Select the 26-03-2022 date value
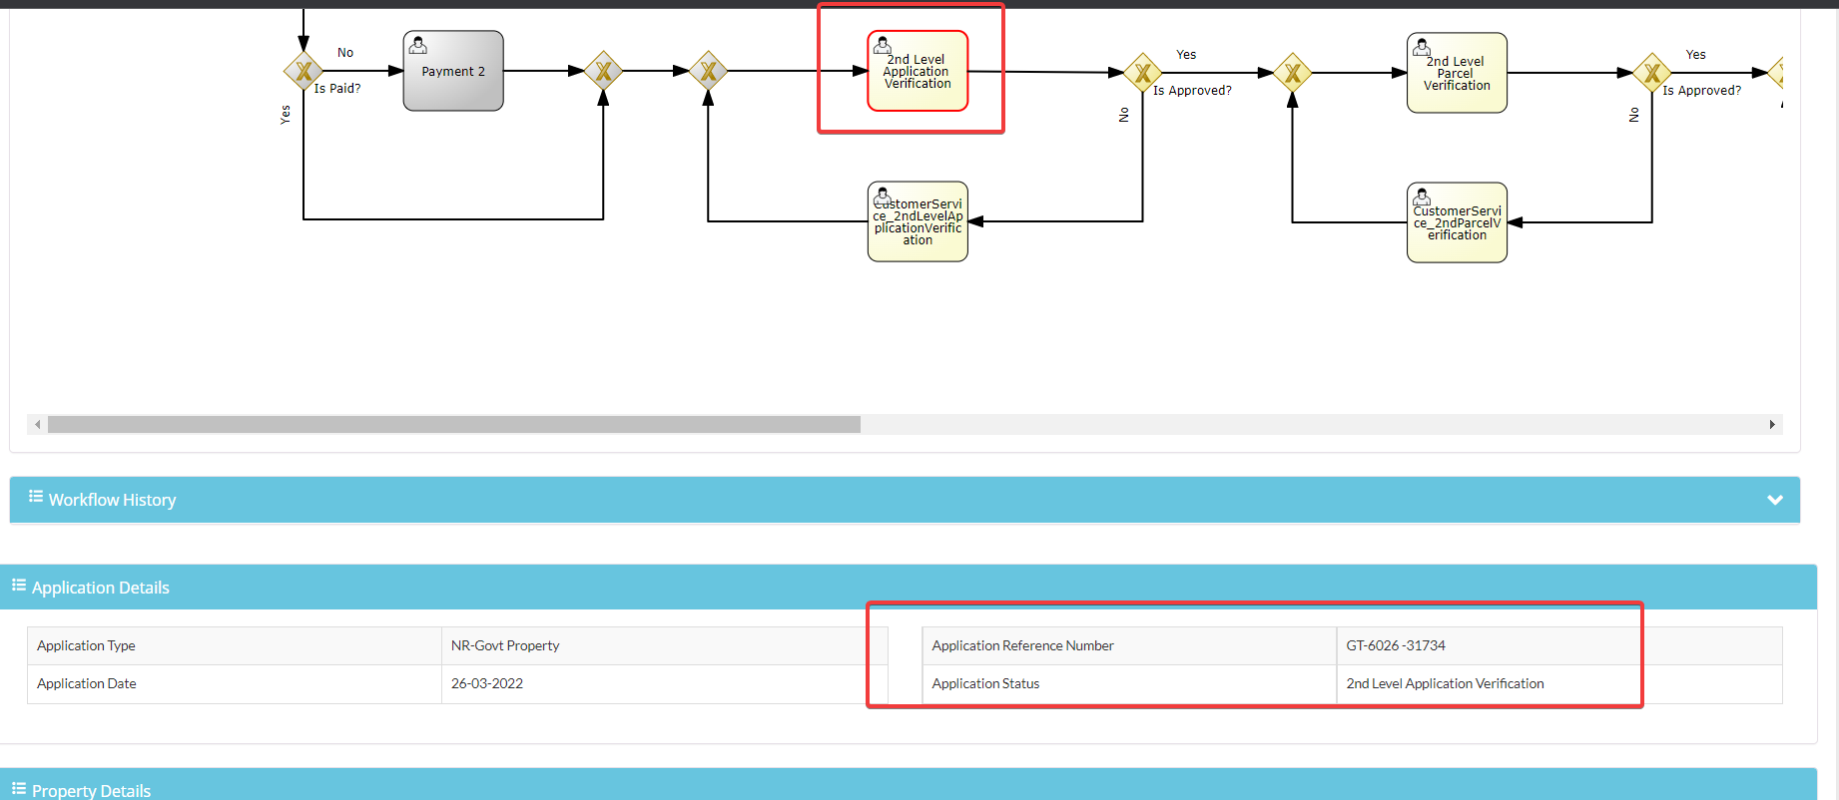This screenshot has height=800, width=1839. click(487, 684)
